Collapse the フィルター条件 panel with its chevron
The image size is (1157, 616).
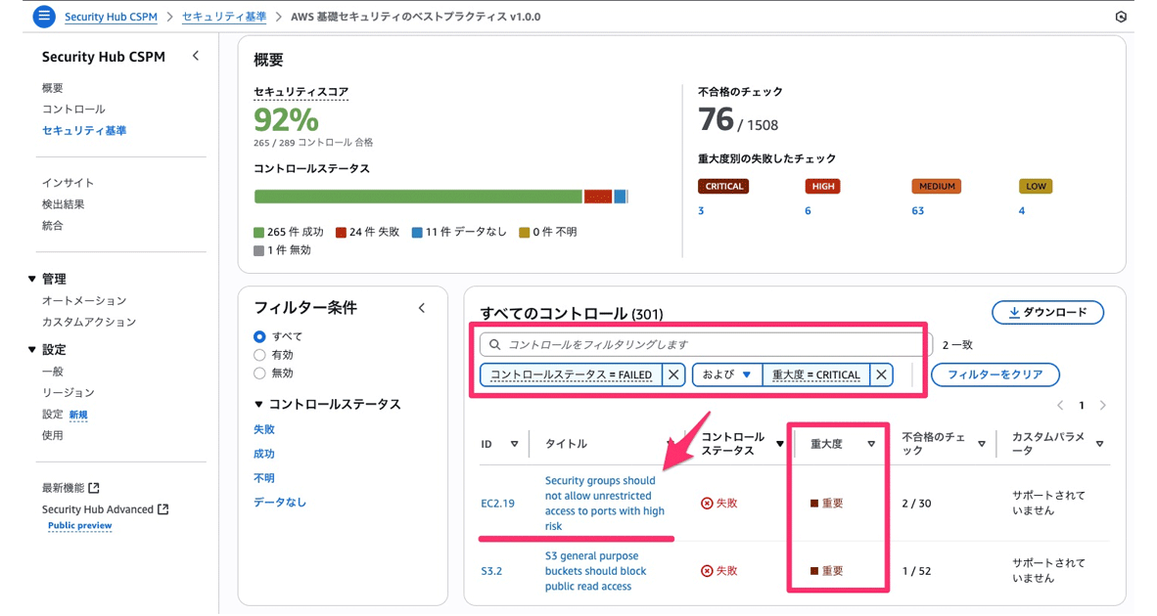(421, 307)
